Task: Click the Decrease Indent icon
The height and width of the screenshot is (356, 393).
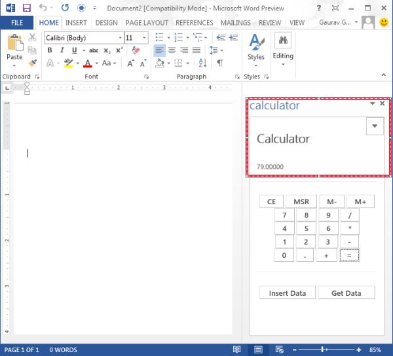Action: pos(221,37)
